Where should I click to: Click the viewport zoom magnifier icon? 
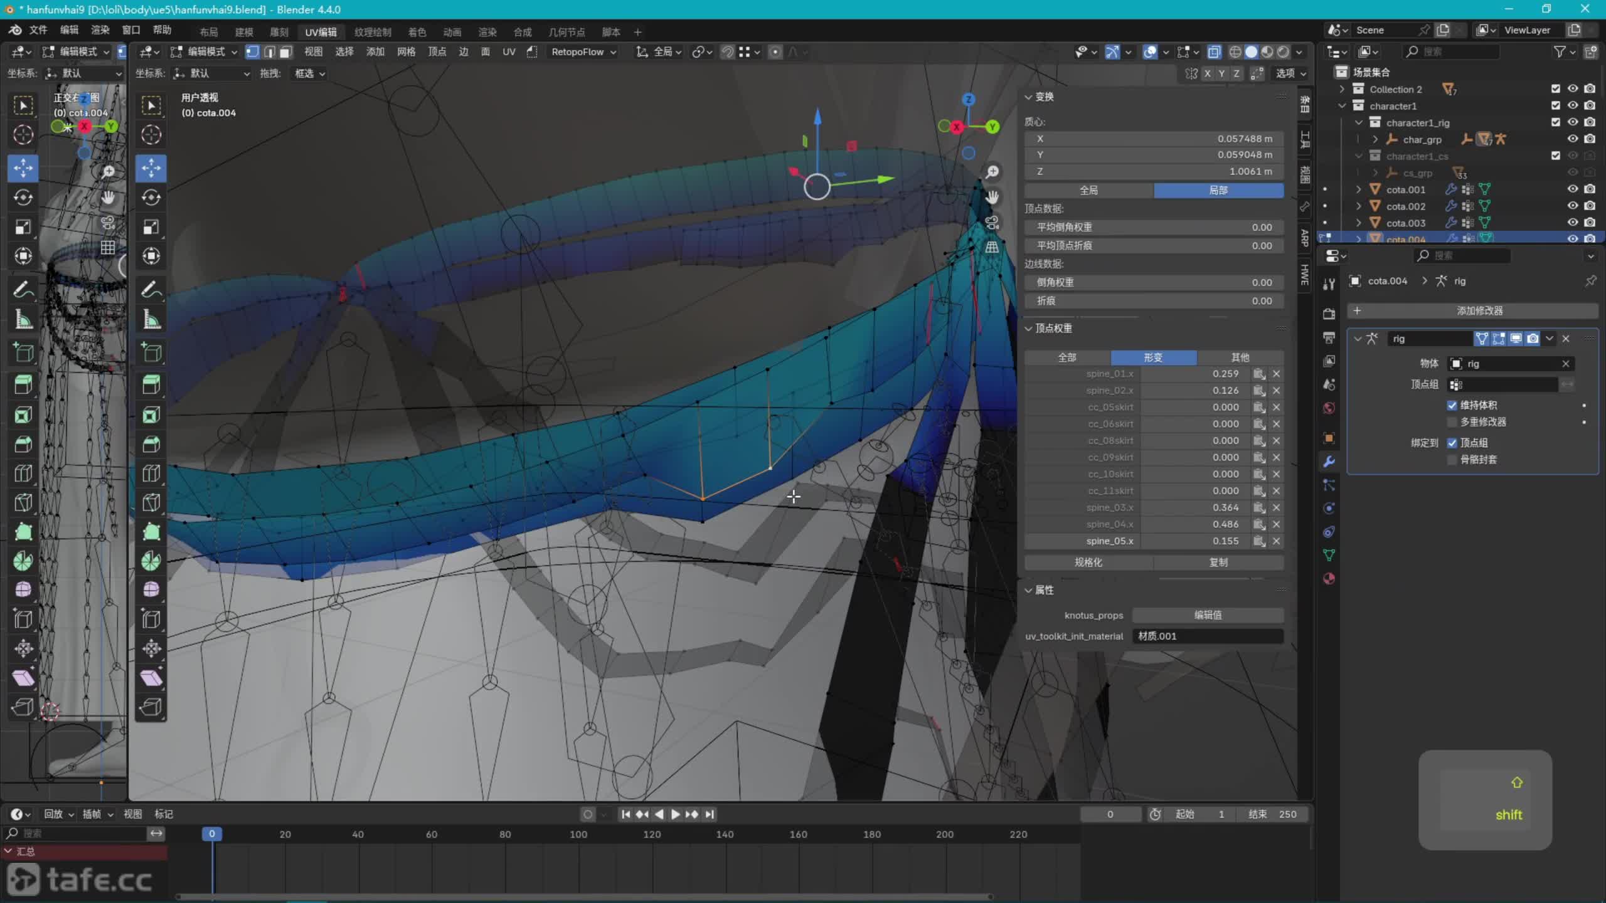pyautogui.click(x=992, y=172)
